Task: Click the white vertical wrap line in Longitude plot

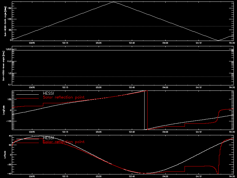Action: coord(145,110)
